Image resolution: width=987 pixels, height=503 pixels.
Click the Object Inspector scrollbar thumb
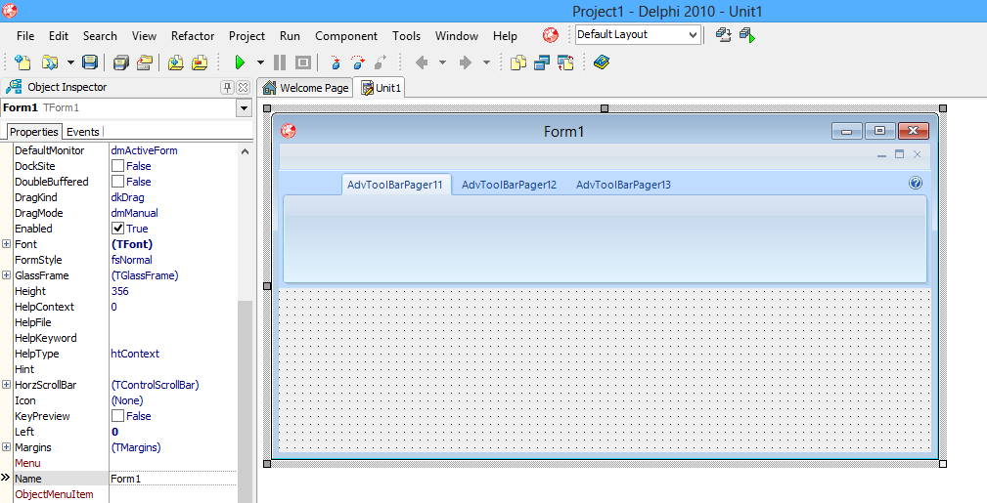(245, 401)
